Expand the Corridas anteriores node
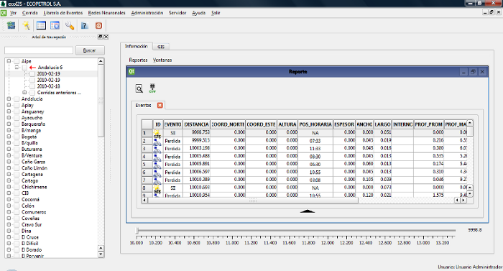The width and height of the screenshot is (503, 271). 24,93
